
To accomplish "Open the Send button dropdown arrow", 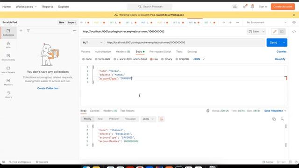I will pos(284,42).
